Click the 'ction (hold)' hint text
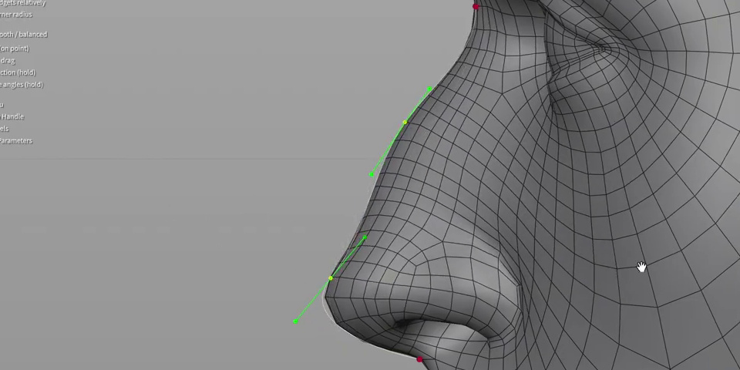The width and height of the screenshot is (740, 370). click(18, 72)
